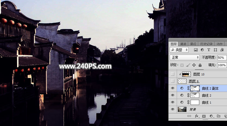The image size is (227, 126).
Task: Select the layer name 背景
Action: 193,110
